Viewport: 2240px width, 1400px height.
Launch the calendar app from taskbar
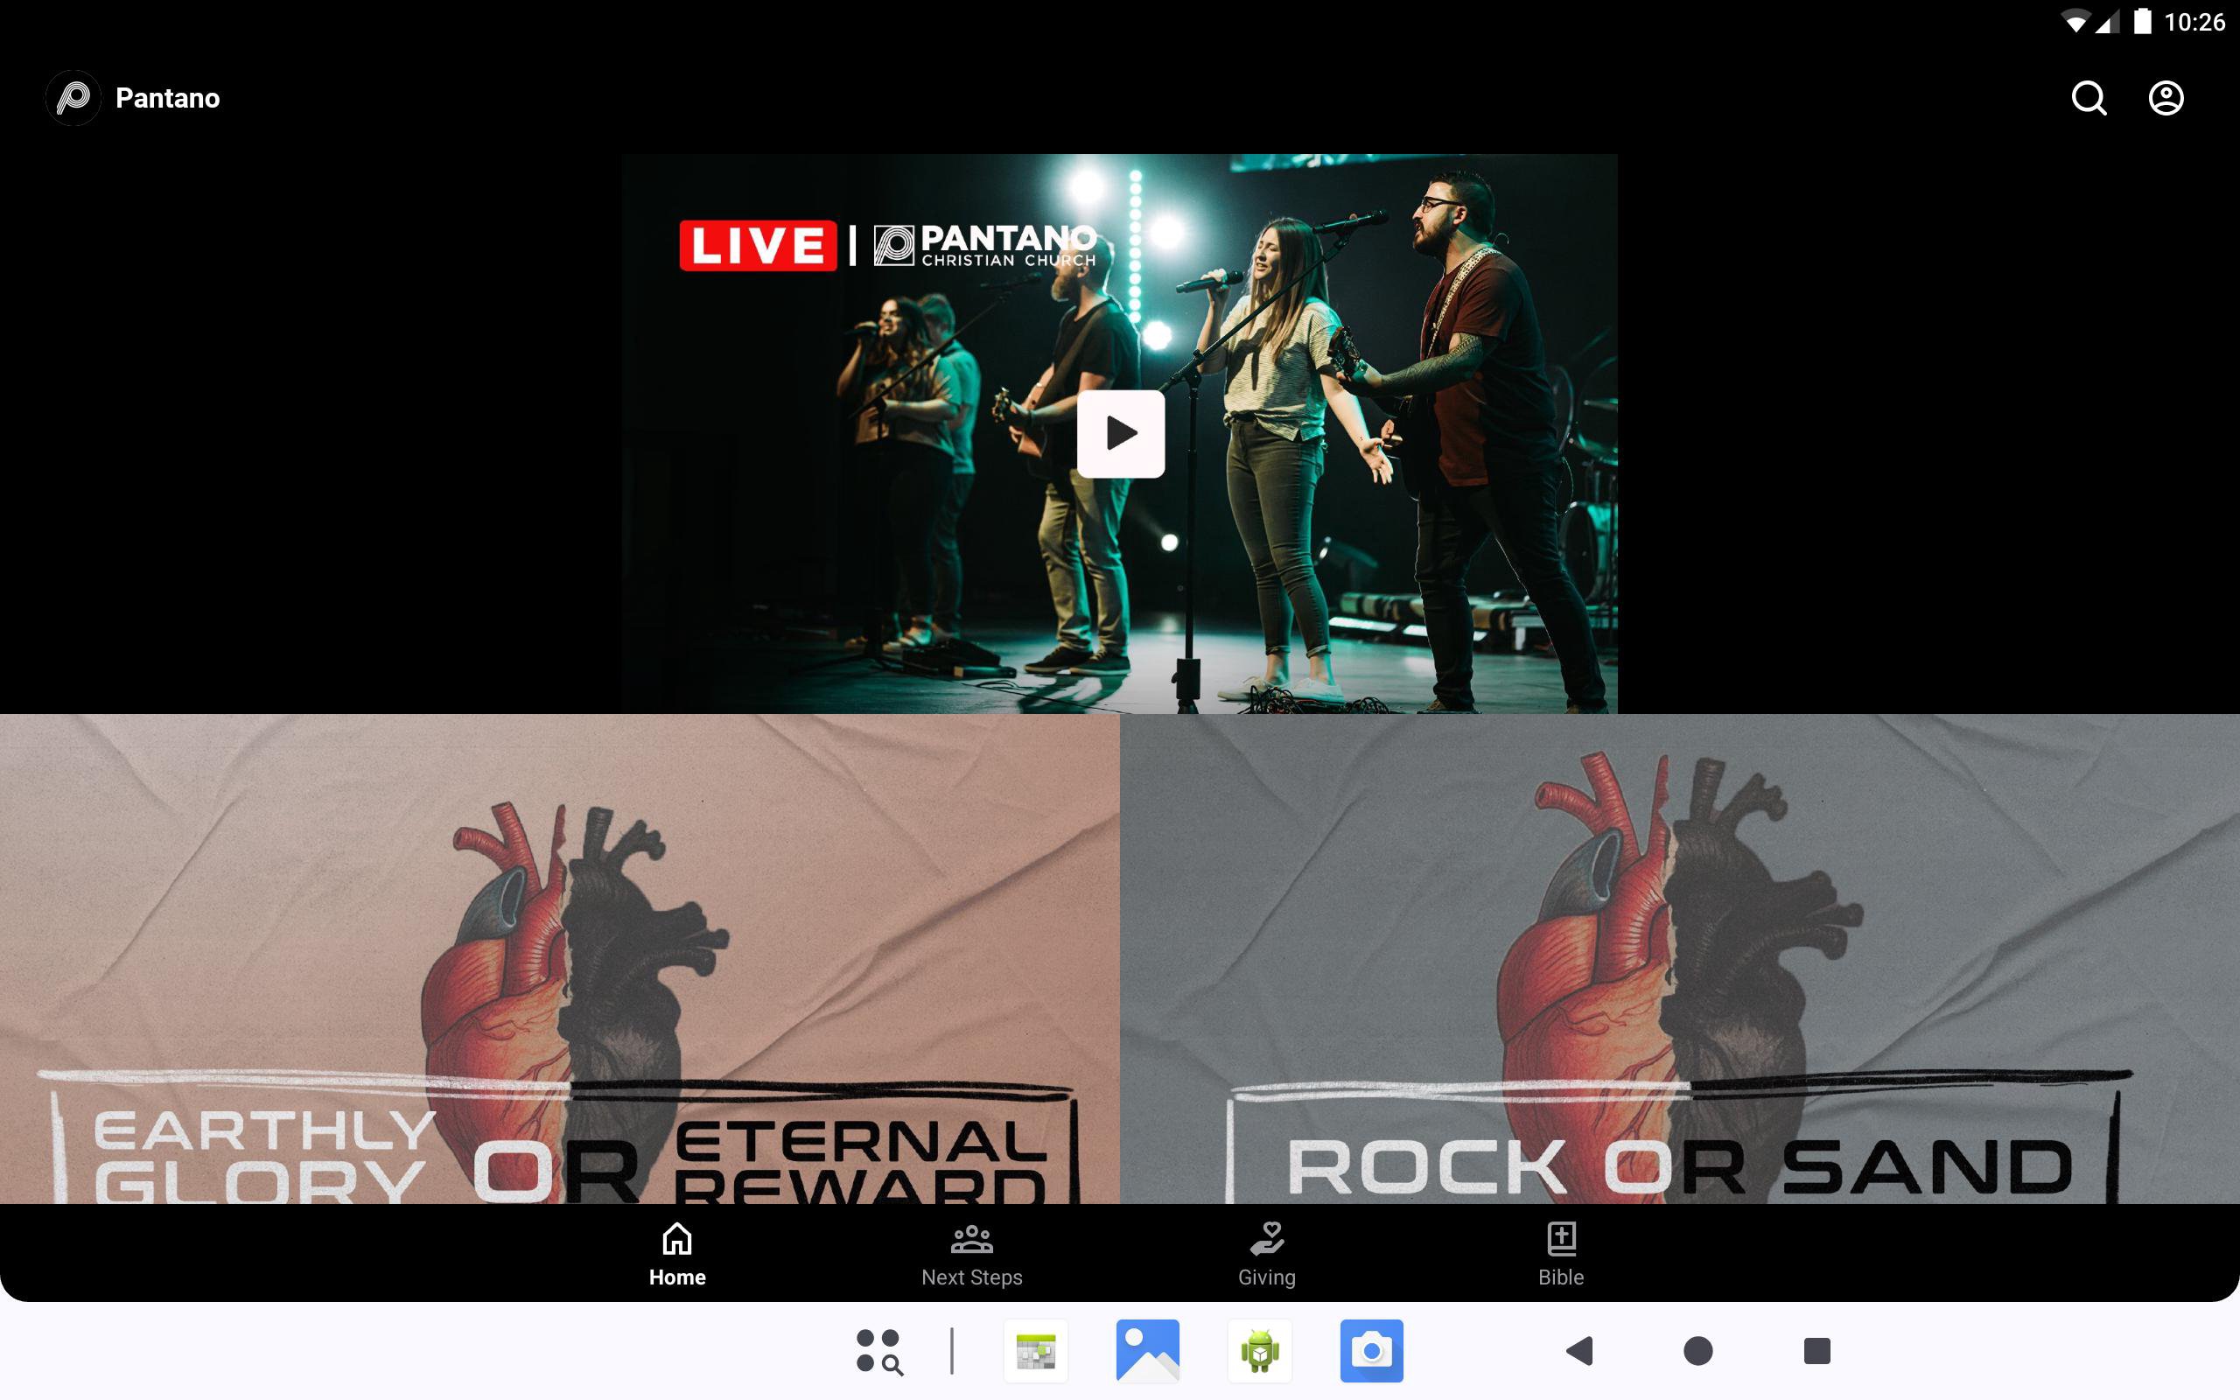[1036, 1351]
